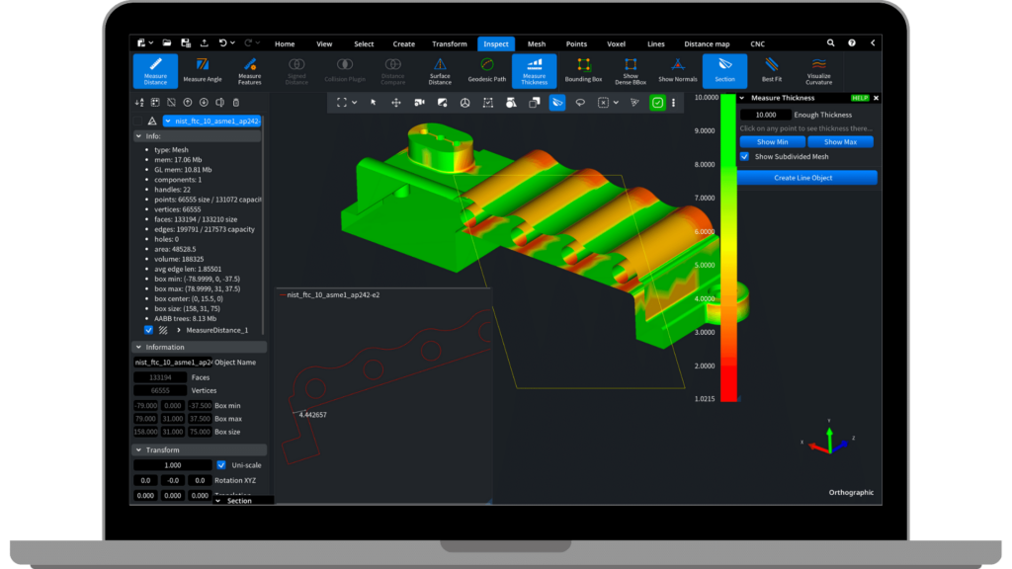
Task: Open the Distance map tab
Action: (x=706, y=43)
